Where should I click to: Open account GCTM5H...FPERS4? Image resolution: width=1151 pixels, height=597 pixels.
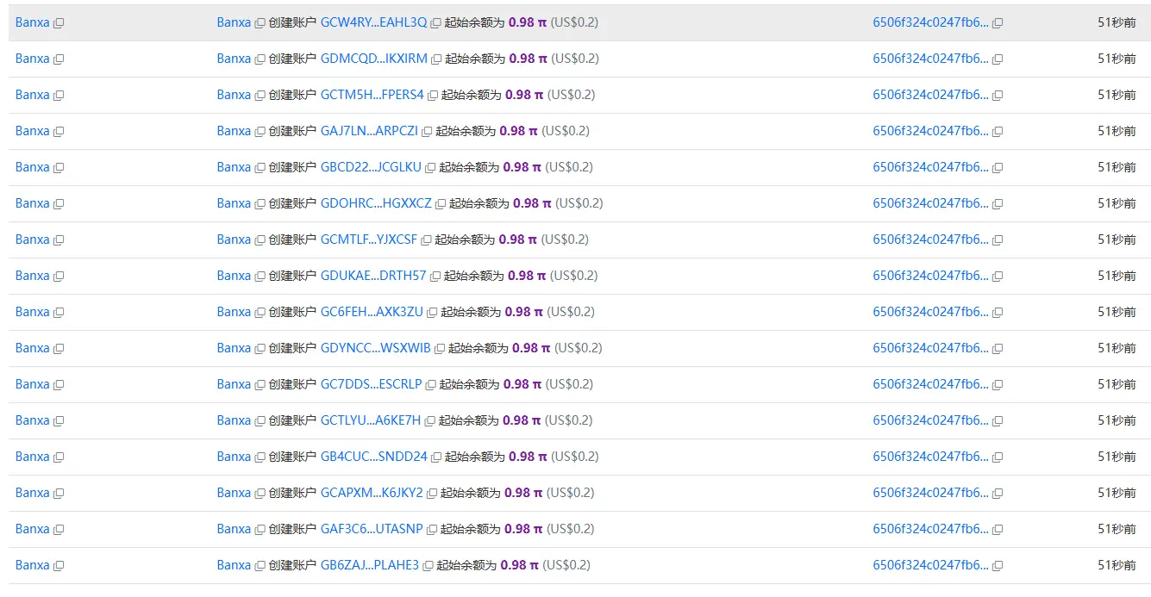click(x=372, y=95)
